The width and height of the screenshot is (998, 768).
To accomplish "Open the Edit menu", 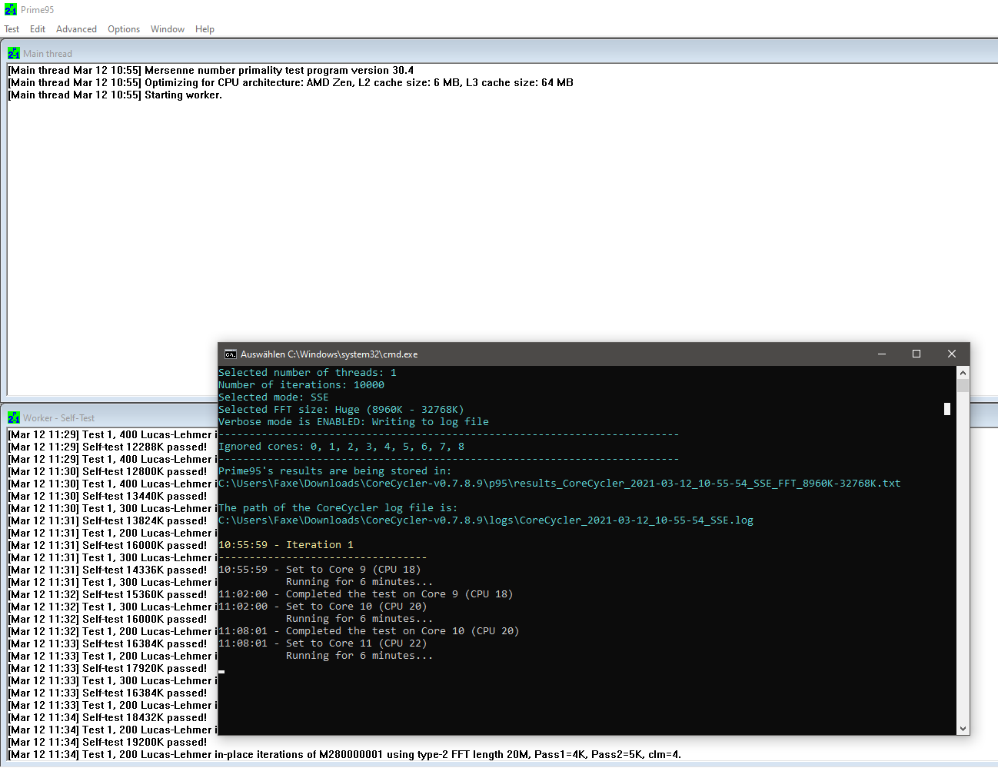I will [37, 29].
